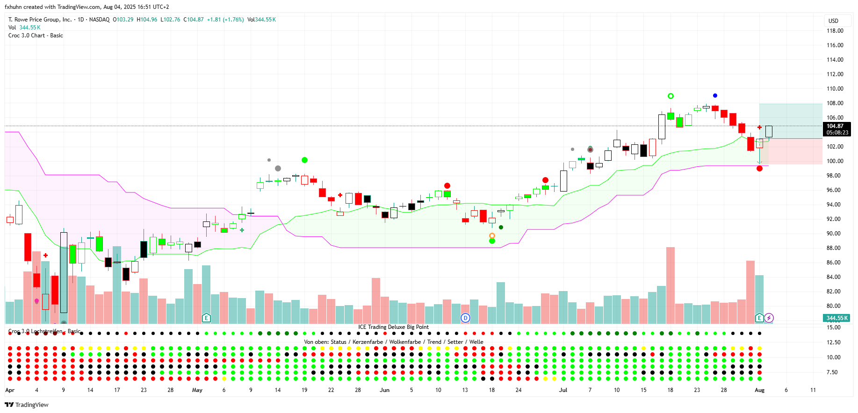Click the earnings E icon near May 6
The width and height of the screenshot is (858, 413).
pos(206,318)
